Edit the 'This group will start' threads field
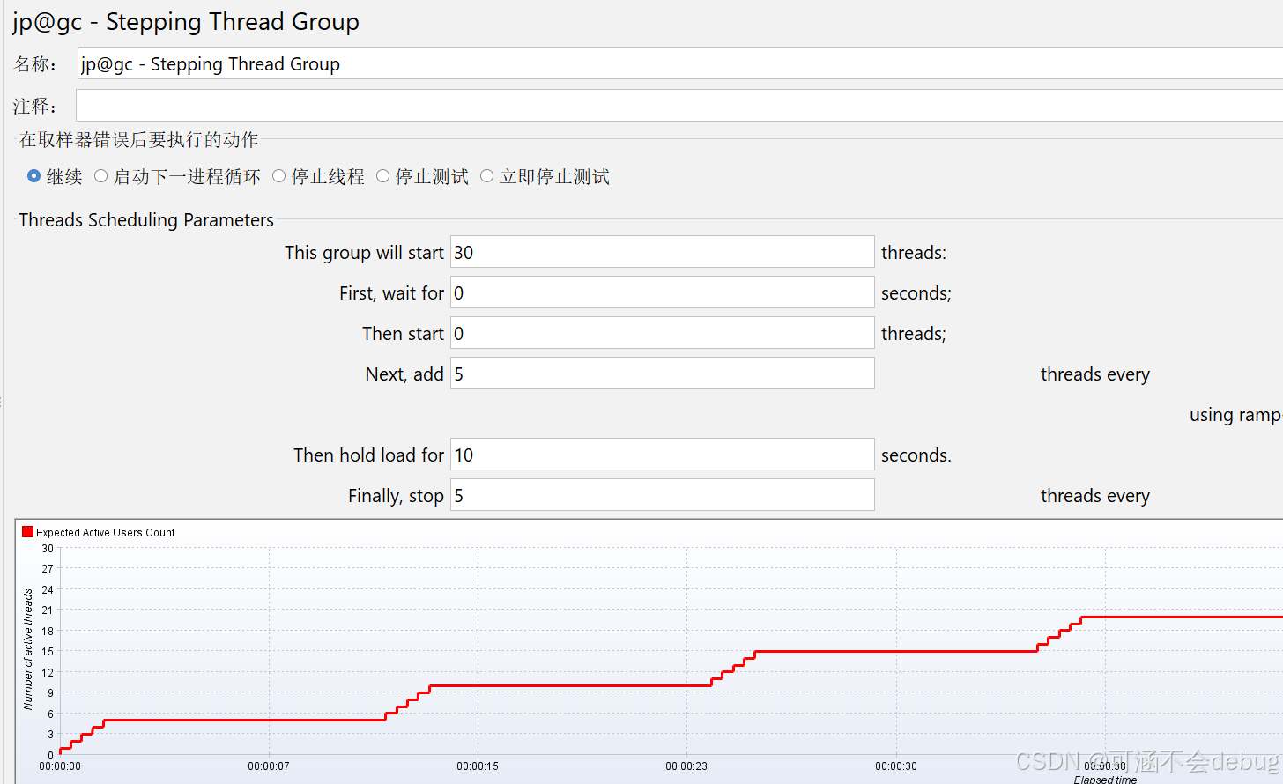The image size is (1283, 784). [662, 252]
